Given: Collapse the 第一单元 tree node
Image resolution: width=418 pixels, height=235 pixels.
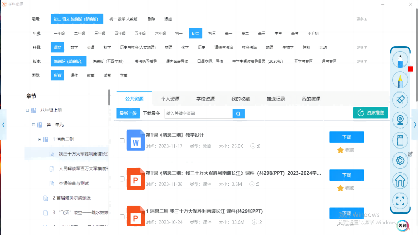Looking at the screenshot, I should (x=33, y=125).
